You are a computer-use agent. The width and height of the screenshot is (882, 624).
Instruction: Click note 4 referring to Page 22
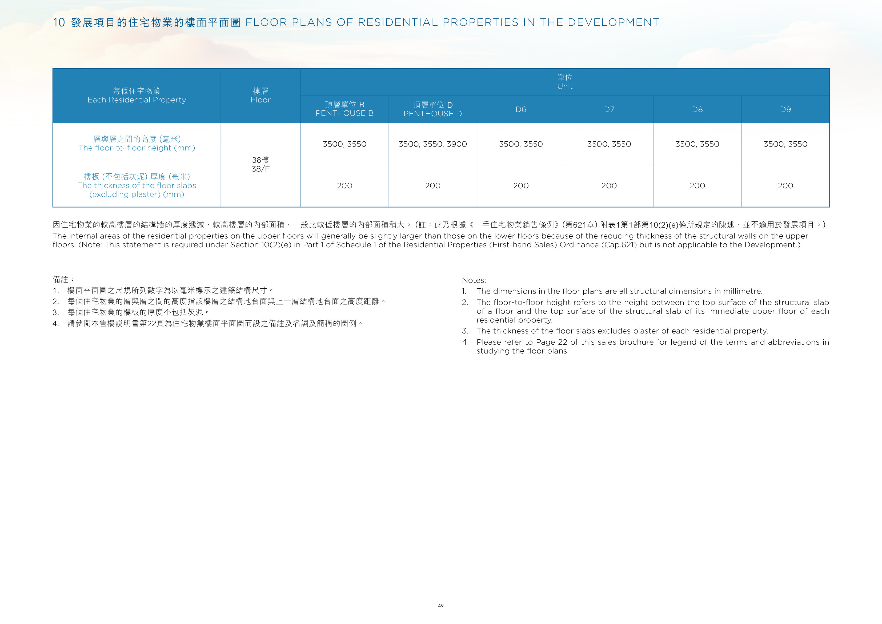click(645, 346)
